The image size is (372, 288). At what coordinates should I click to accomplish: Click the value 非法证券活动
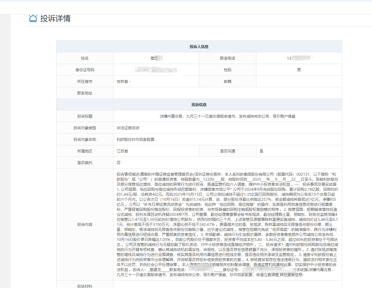tap(128, 128)
